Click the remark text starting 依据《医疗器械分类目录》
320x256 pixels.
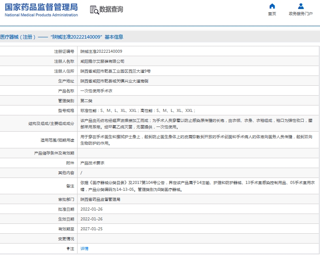click(197, 186)
